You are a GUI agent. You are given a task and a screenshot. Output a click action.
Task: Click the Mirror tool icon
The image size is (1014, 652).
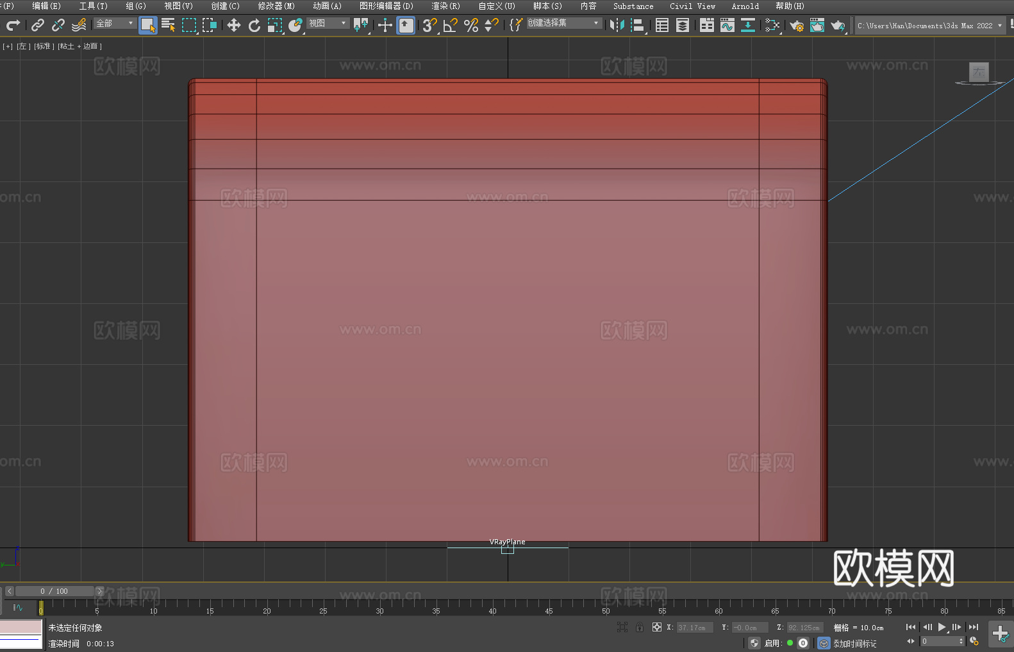(617, 25)
